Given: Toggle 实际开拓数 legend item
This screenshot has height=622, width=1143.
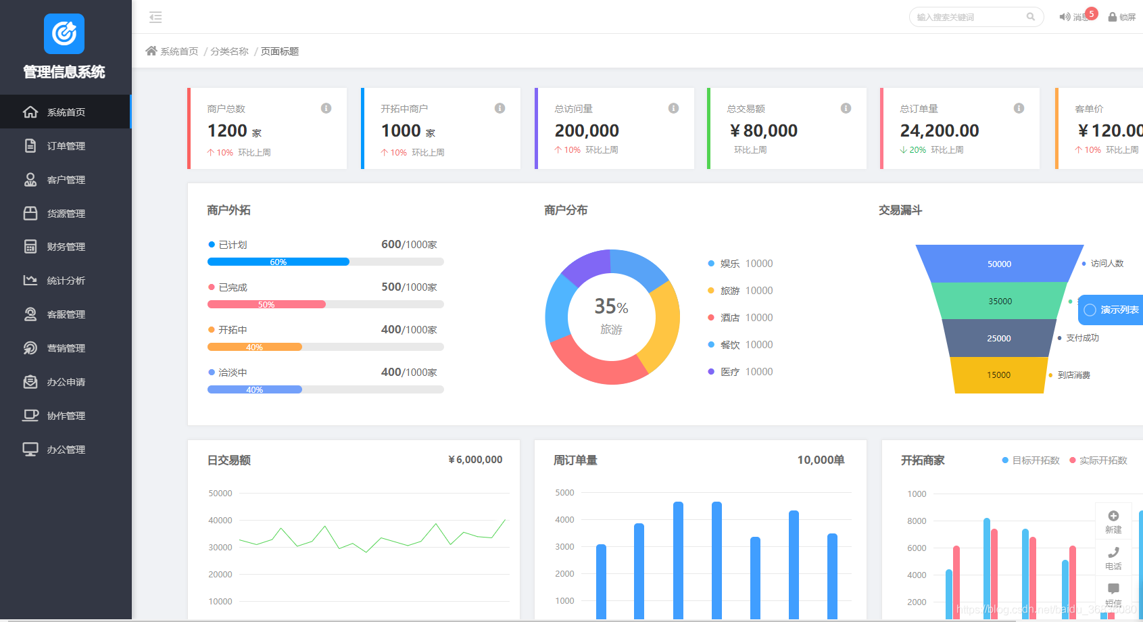Looking at the screenshot, I should (x=1098, y=460).
